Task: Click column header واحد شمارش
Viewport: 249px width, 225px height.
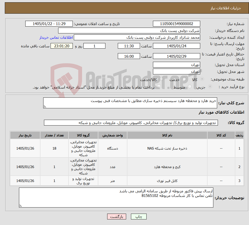Action: click(x=112, y=135)
